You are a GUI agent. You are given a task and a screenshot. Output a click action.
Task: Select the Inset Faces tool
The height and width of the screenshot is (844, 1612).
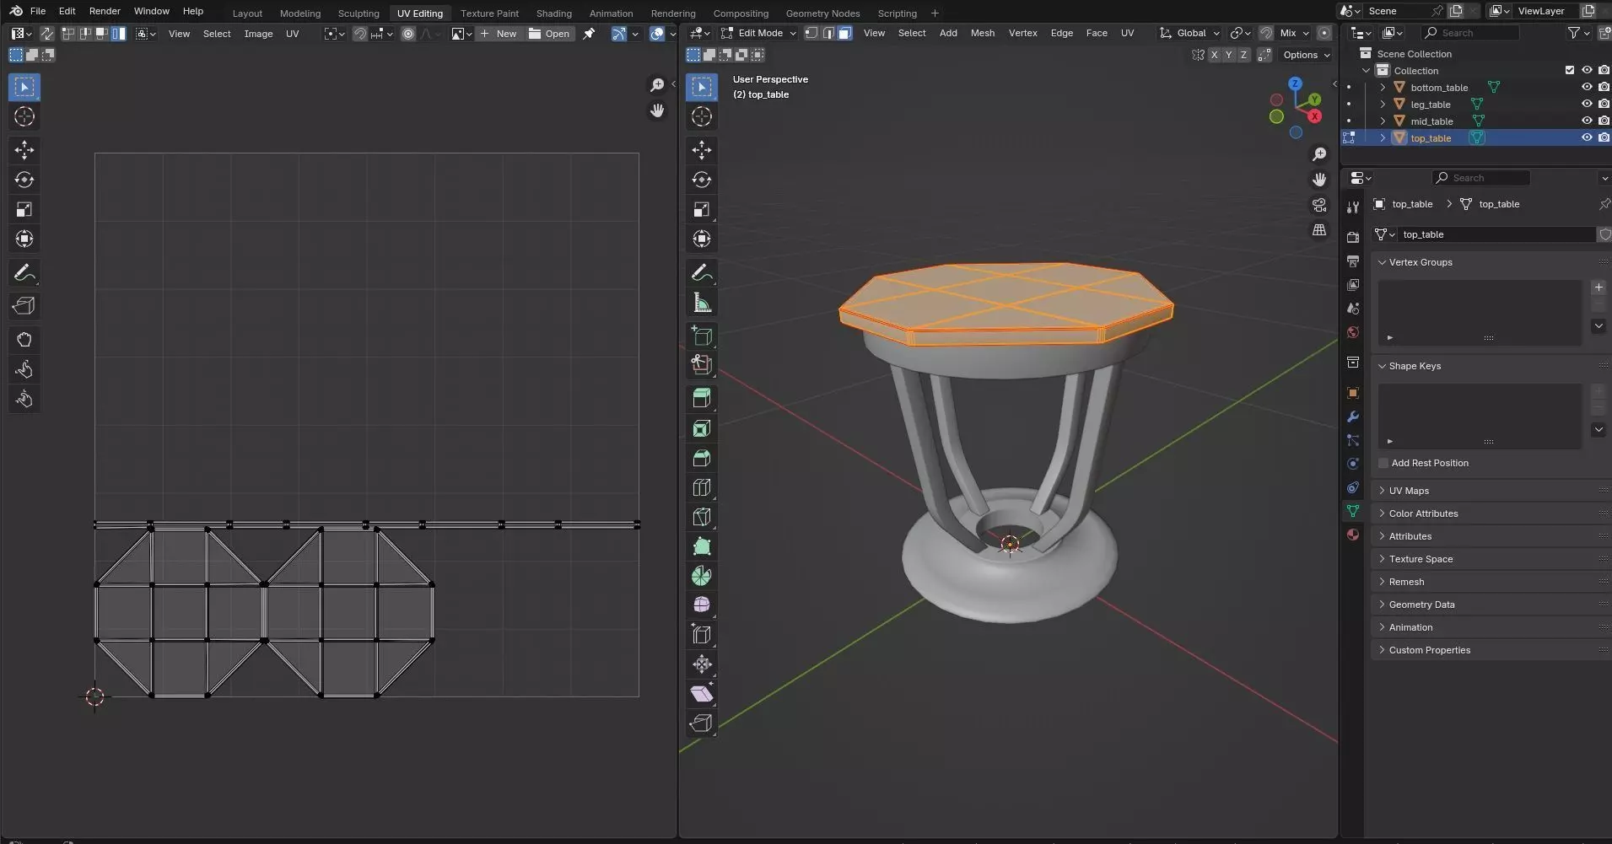(702, 428)
